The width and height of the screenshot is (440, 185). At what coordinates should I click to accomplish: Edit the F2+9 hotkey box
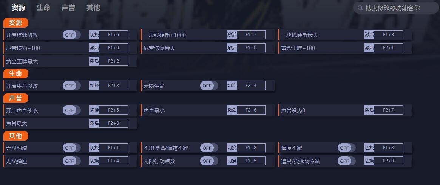tap(388, 161)
